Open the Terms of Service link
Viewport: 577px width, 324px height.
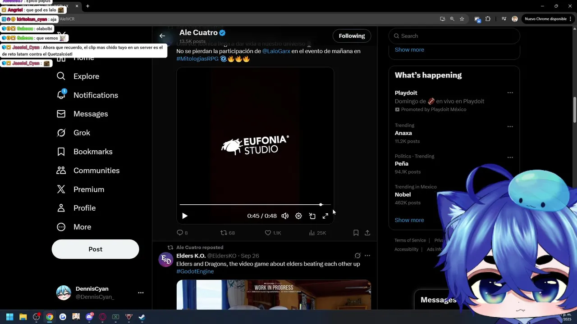click(410, 240)
